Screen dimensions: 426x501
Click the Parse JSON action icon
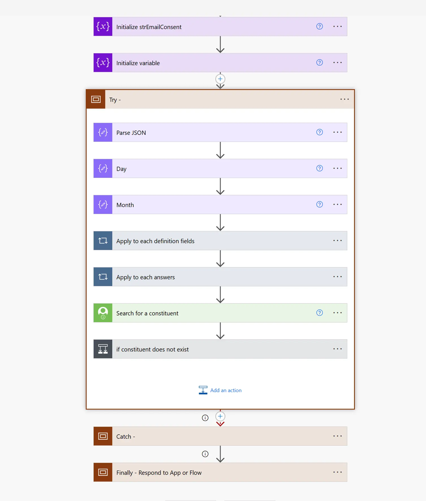coord(103,132)
